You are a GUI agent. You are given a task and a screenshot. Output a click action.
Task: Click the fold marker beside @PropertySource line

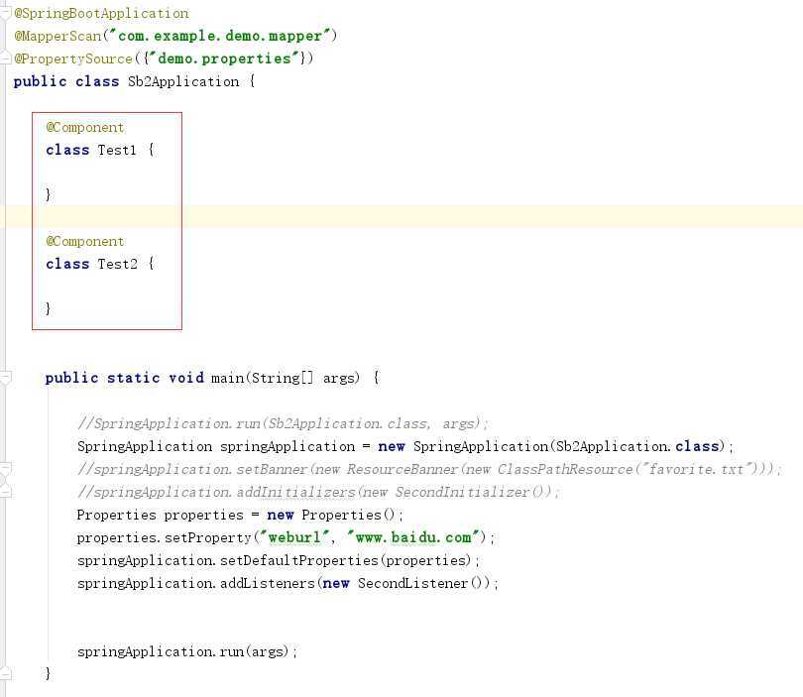click(x=5, y=58)
